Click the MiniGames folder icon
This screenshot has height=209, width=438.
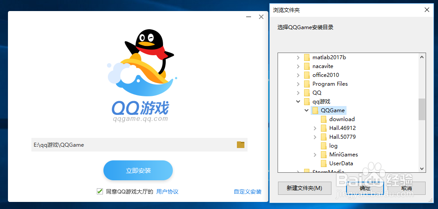324,155
